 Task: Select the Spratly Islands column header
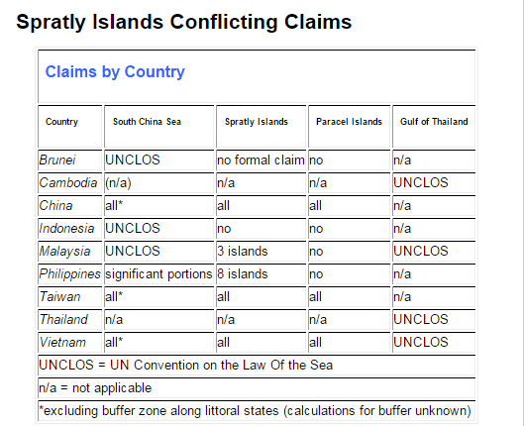click(x=257, y=122)
